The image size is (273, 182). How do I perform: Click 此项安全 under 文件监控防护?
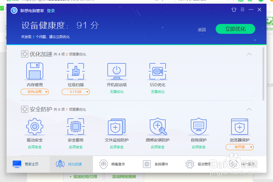(x=117, y=147)
